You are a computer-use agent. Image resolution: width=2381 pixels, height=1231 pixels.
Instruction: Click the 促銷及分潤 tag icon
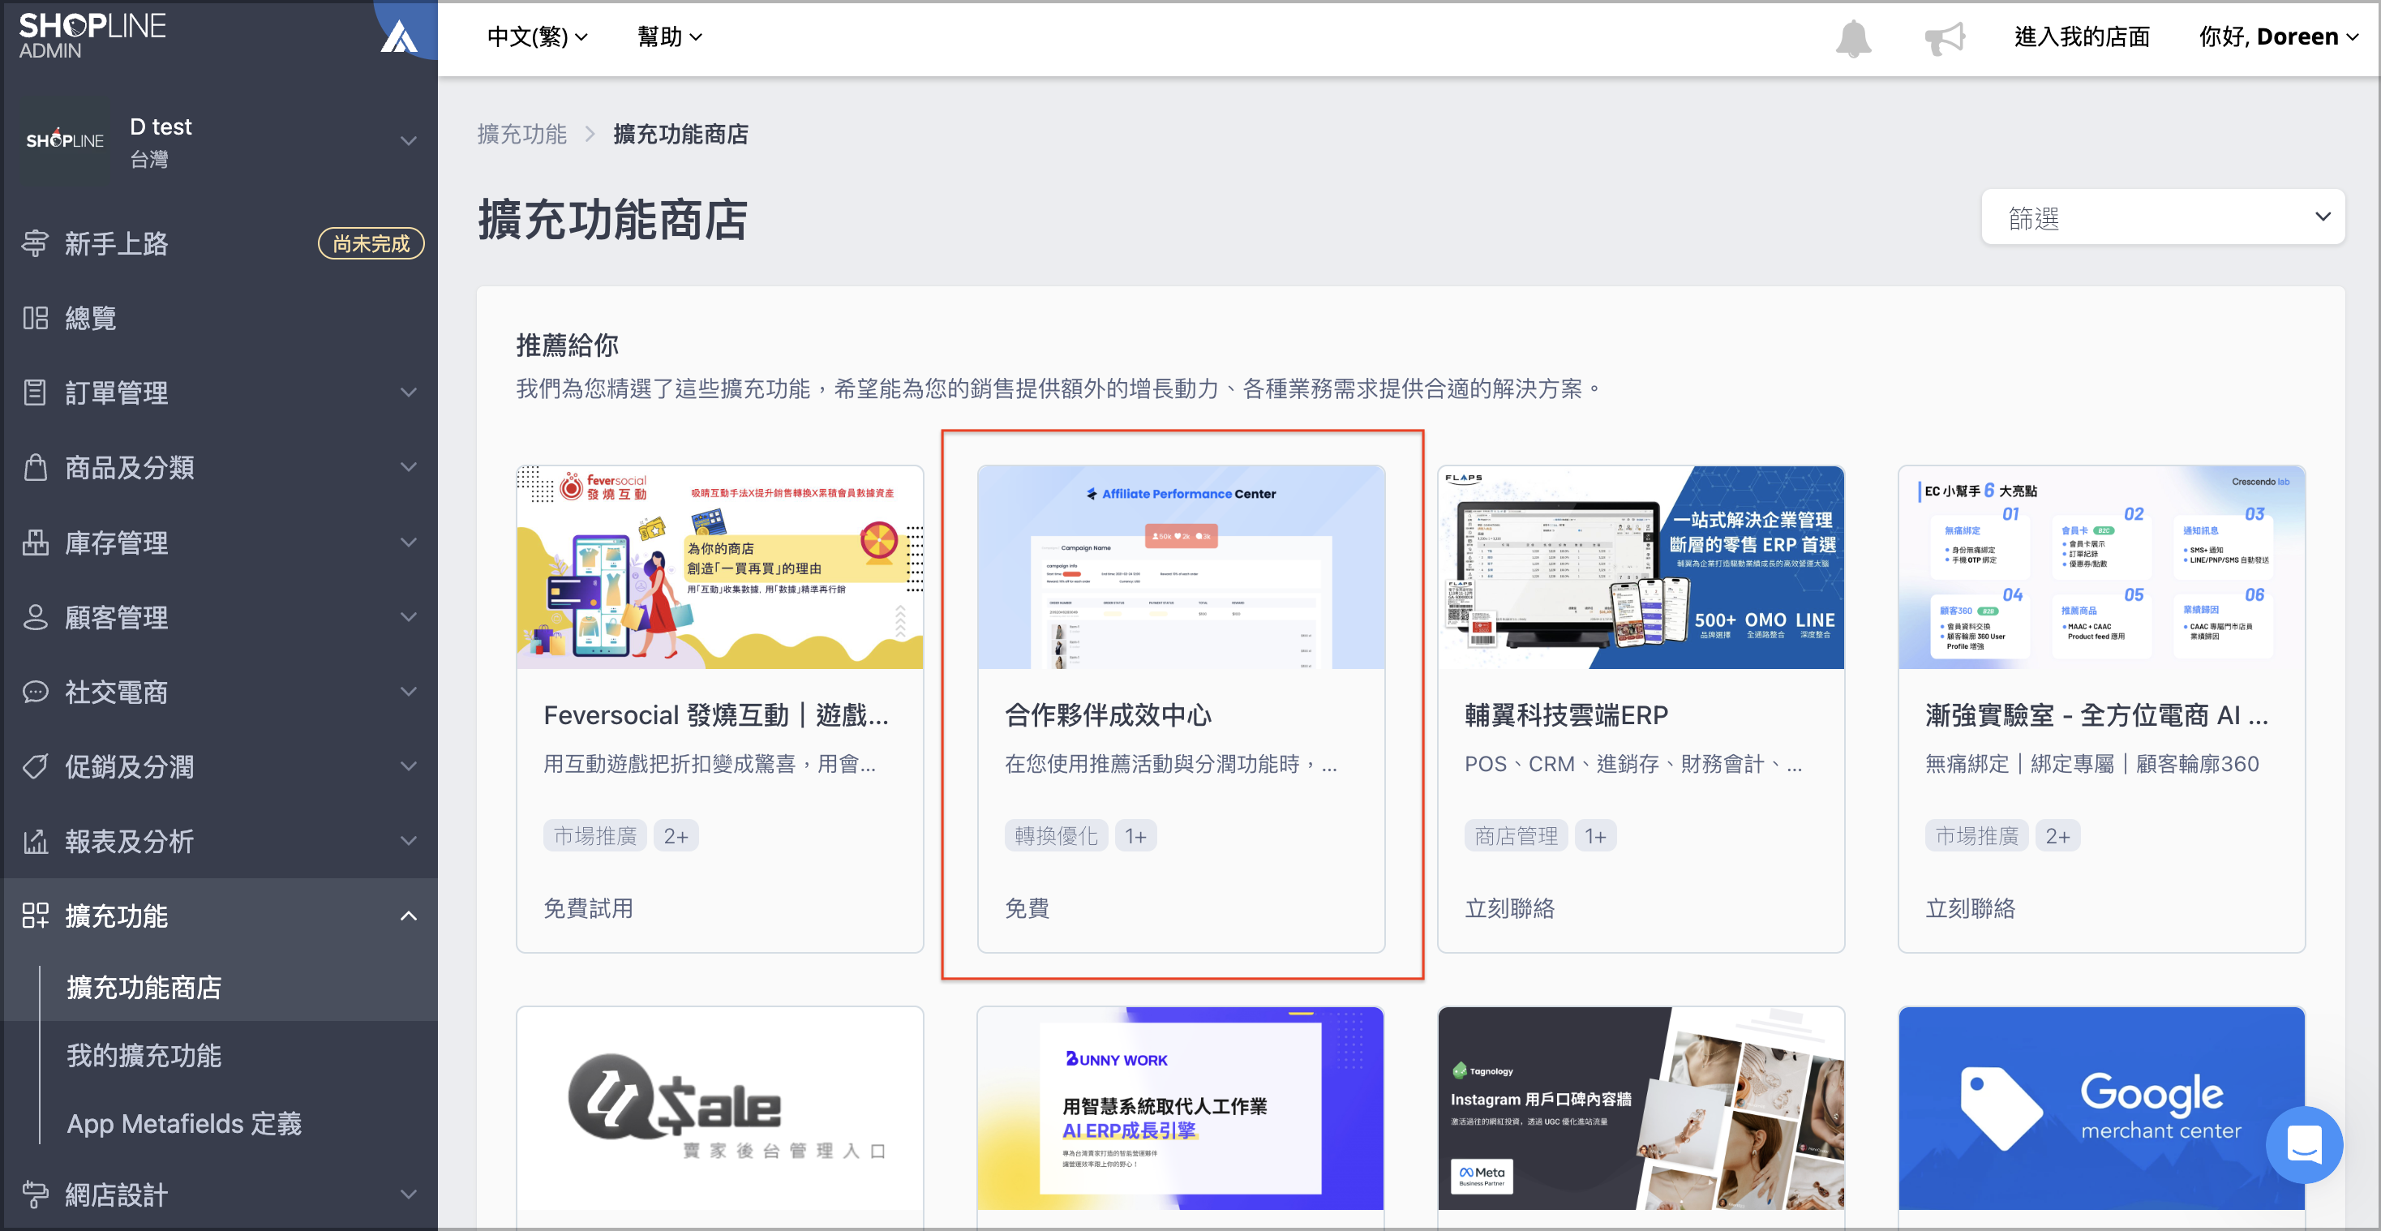[35, 766]
